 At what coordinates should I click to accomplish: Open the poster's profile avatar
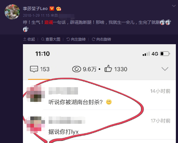(12, 12)
